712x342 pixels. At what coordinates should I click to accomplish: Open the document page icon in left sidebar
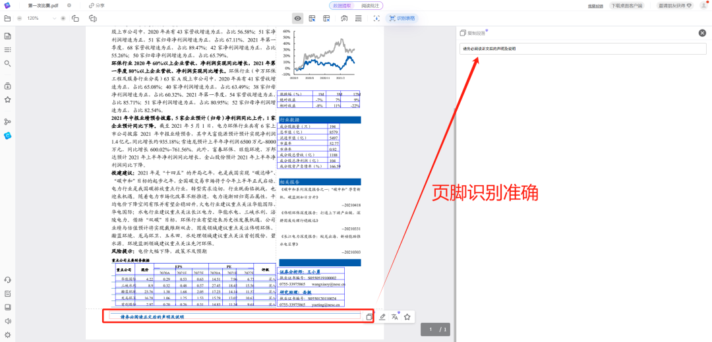coord(7,36)
